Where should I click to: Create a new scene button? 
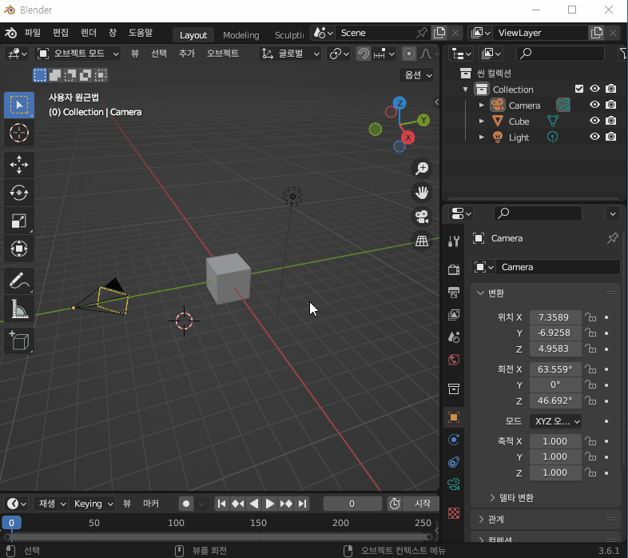(x=439, y=33)
